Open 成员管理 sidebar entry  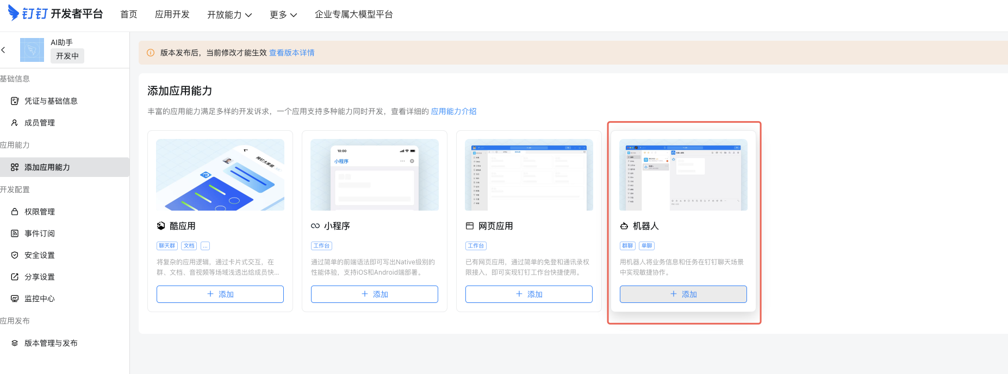click(39, 123)
